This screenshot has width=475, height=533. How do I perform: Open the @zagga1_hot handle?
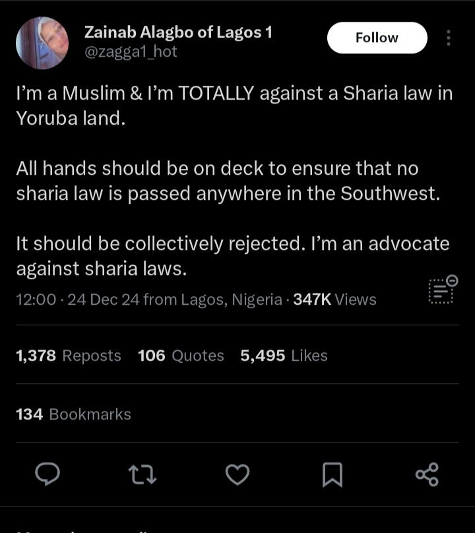131,51
